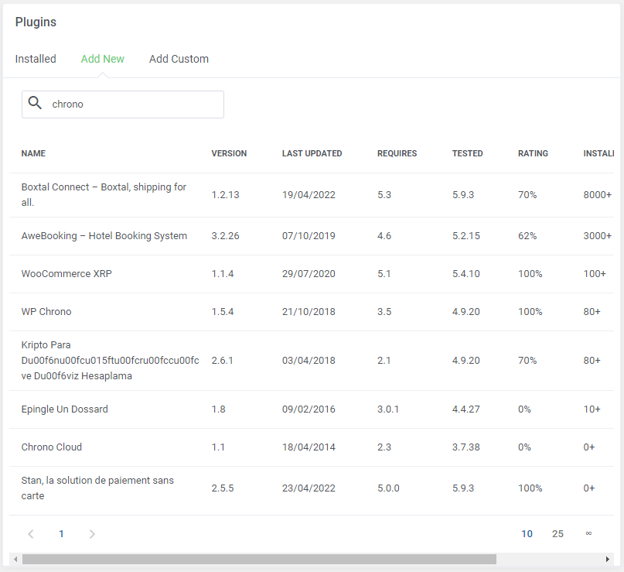624x572 pixels.
Task: Sort by RATING column header
Action: pyautogui.click(x=533, y=153)
